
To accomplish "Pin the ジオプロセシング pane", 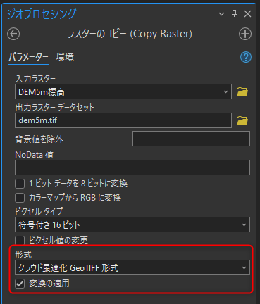I will pyautogui.click(x=234, y=13).
